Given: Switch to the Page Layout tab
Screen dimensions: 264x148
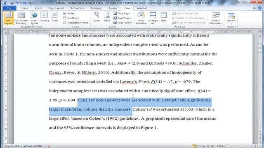Looking at the screenshot, I should pyautogui.click(x=56, y=8).
